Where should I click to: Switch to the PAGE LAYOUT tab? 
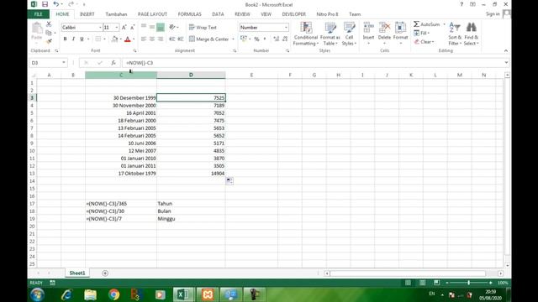tap(152, 14)
